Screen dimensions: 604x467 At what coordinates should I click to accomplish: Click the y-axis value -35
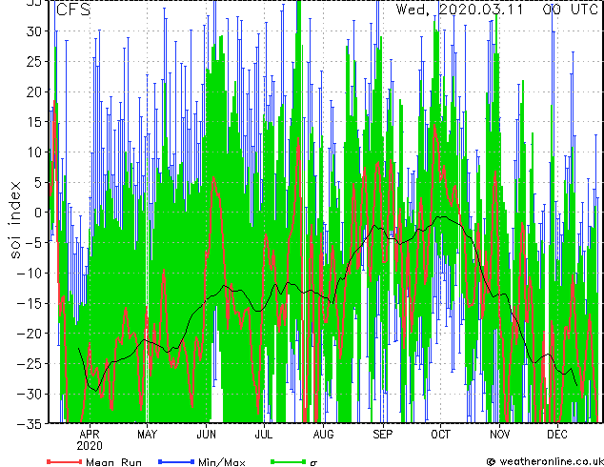30,424
